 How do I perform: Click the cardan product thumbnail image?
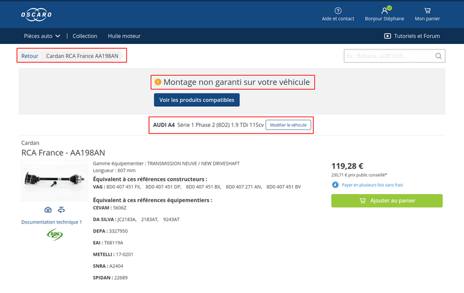(55, 181)
